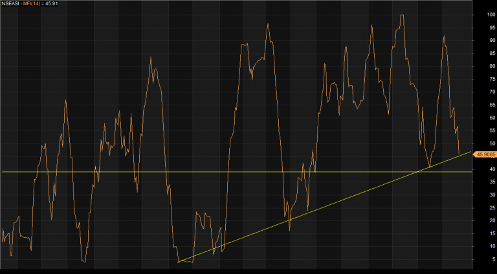The height and width of the screenshot is (274, 497).
Task: Click axis value 50
Action: (x=492, y=143)
